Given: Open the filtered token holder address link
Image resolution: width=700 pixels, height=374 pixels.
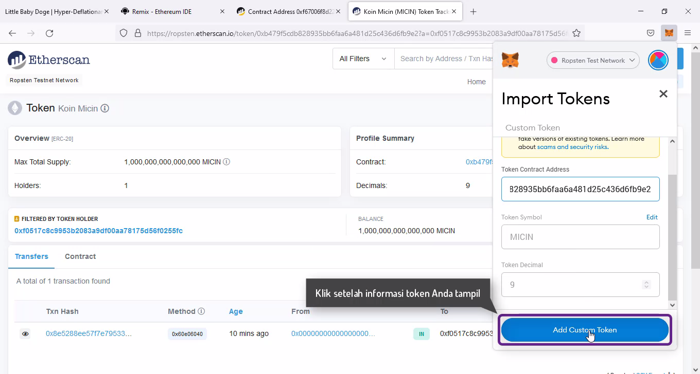Looking at the screenshot, I should coord(98,231).
